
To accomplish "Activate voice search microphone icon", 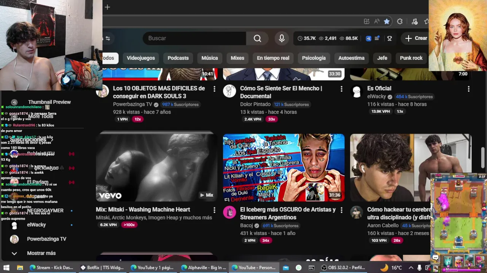I will tap(282, 38).
